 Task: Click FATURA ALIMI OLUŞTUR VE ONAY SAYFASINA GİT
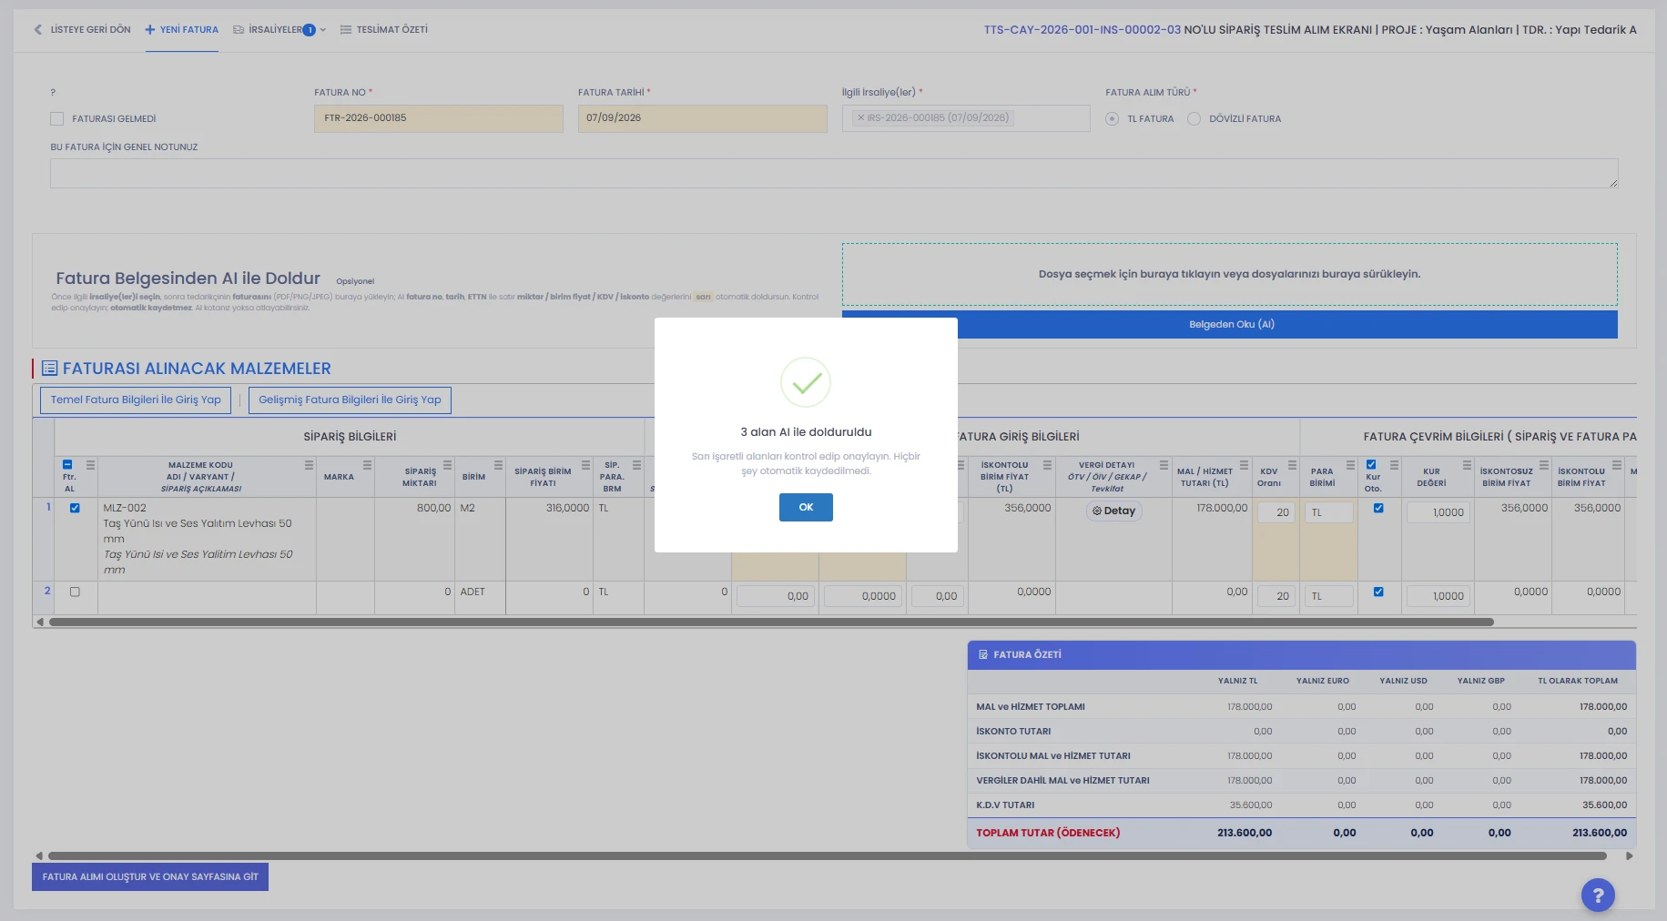(x=150, y=877)
